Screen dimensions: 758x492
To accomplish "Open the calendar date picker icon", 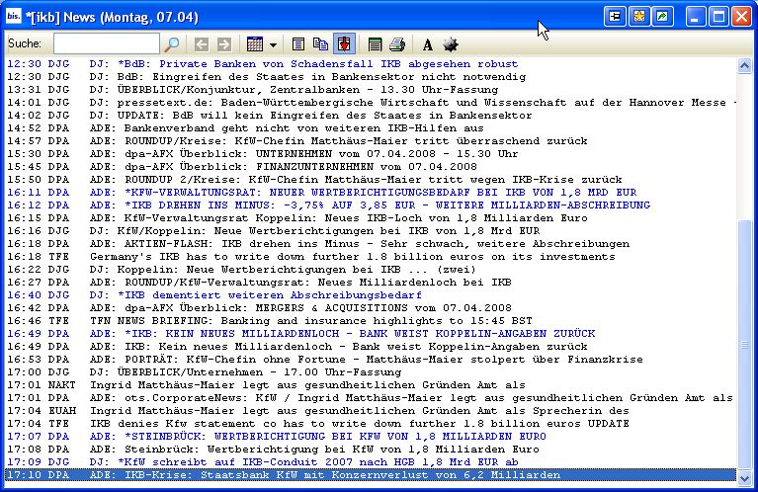I will click(255, 44).
